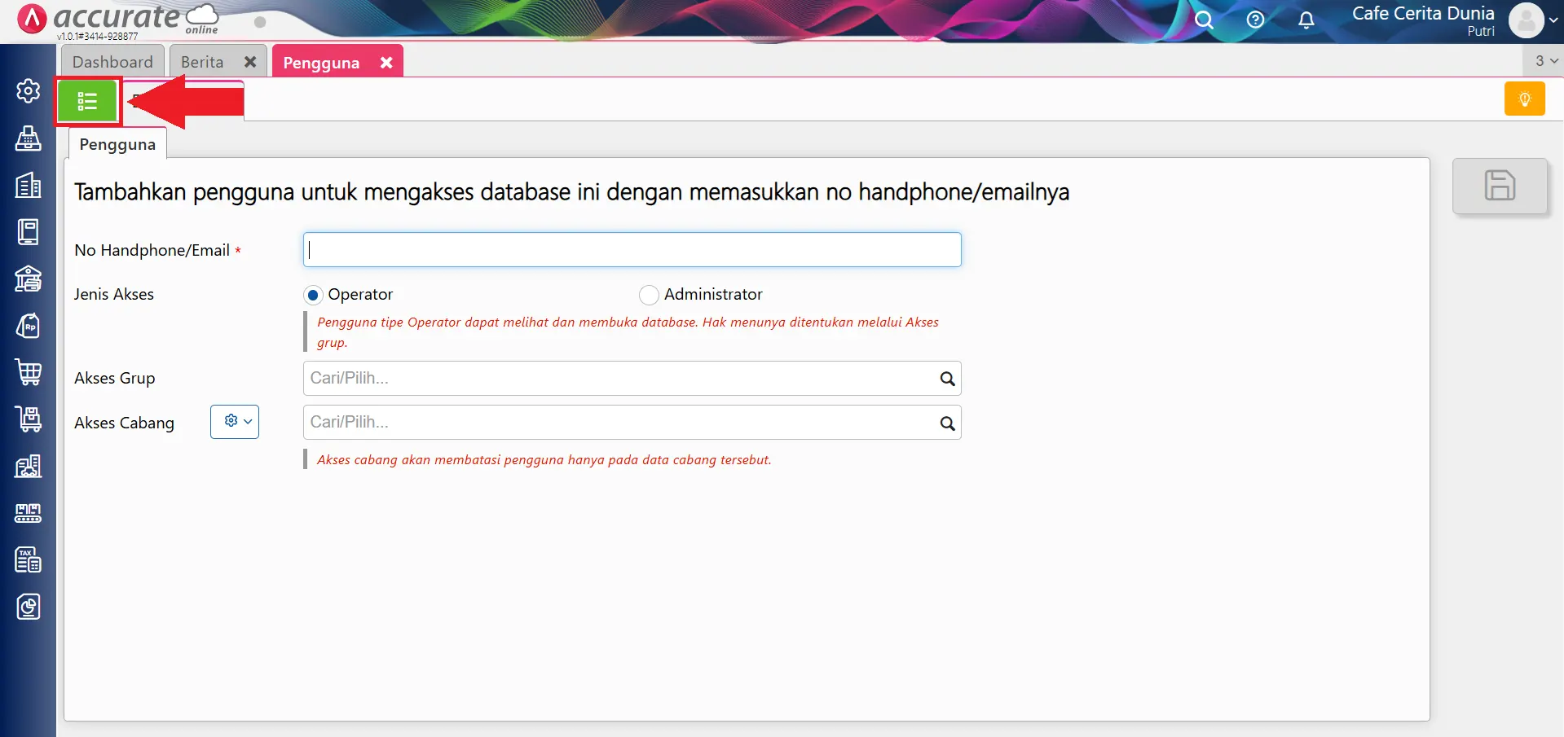
Task: Open the Rp price tag sidebar icon
Action: 29,326
